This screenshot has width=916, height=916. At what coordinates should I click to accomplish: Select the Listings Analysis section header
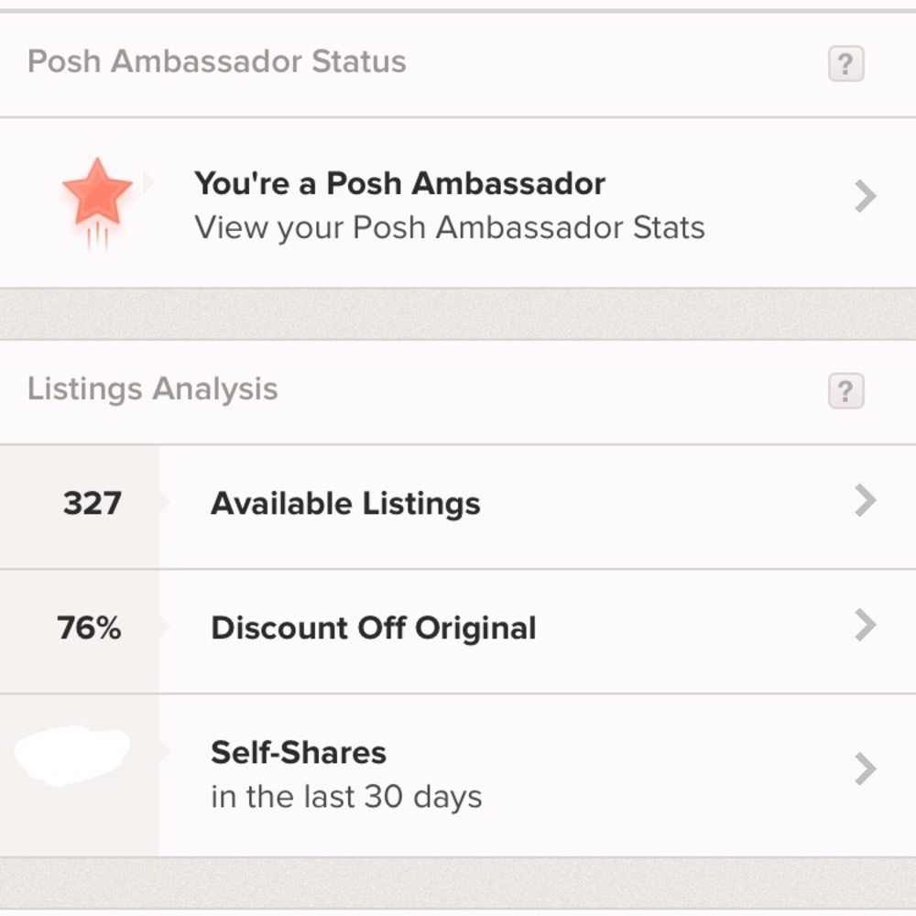pos(153,389)
